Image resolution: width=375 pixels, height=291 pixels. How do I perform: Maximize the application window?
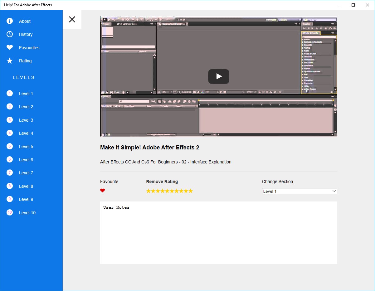353,5
